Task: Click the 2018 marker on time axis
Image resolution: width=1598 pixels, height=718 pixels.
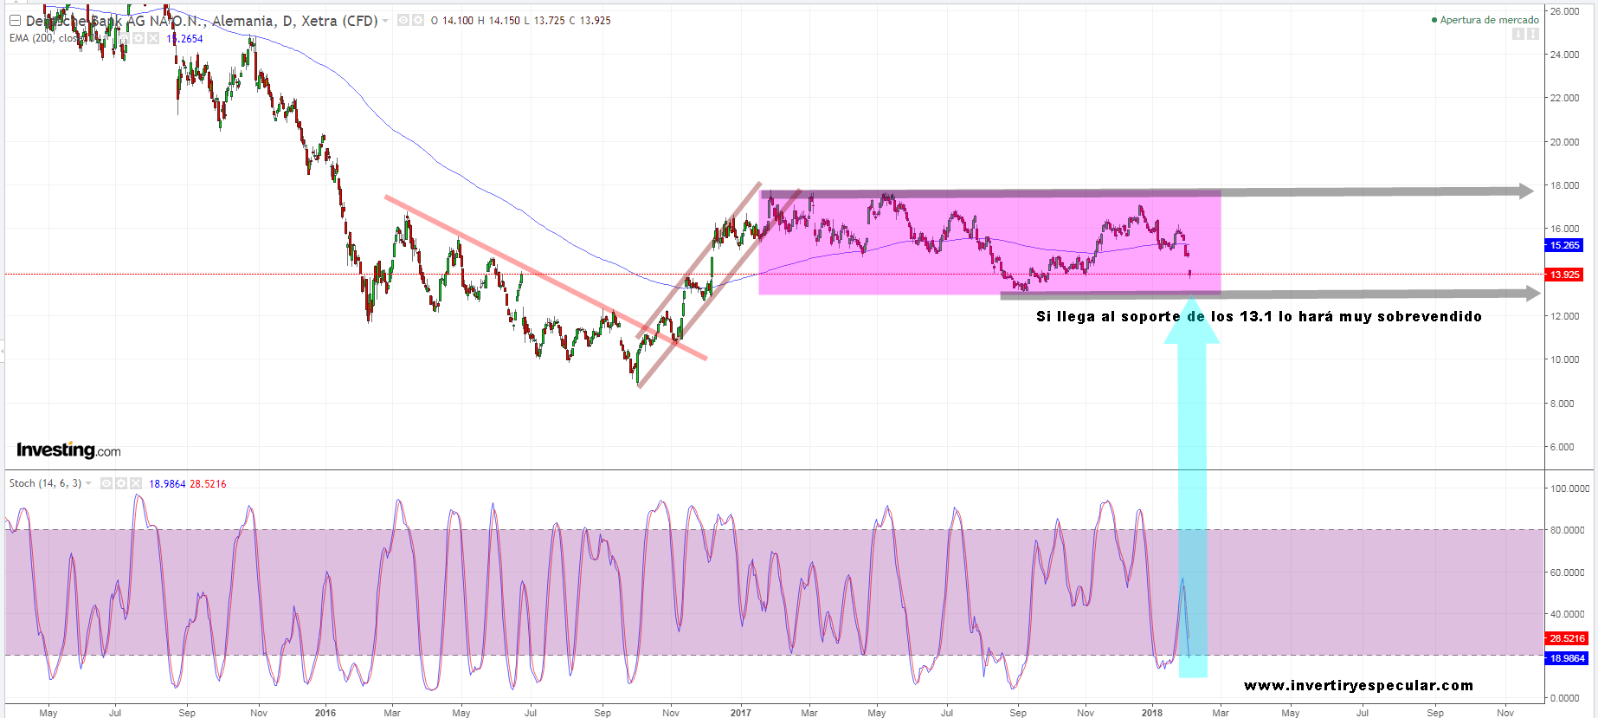Action: coord(1151,713)
